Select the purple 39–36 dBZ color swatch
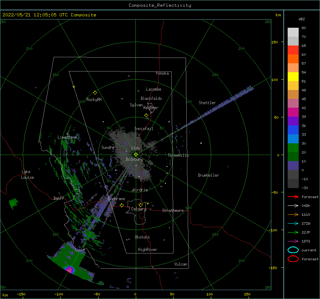Screen dimensions: 320x299 coord(293,121)
